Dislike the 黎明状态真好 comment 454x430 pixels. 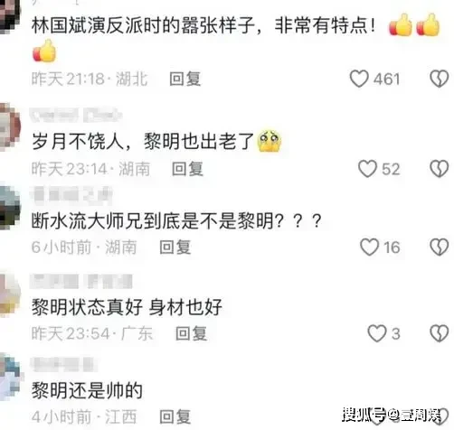439,333
